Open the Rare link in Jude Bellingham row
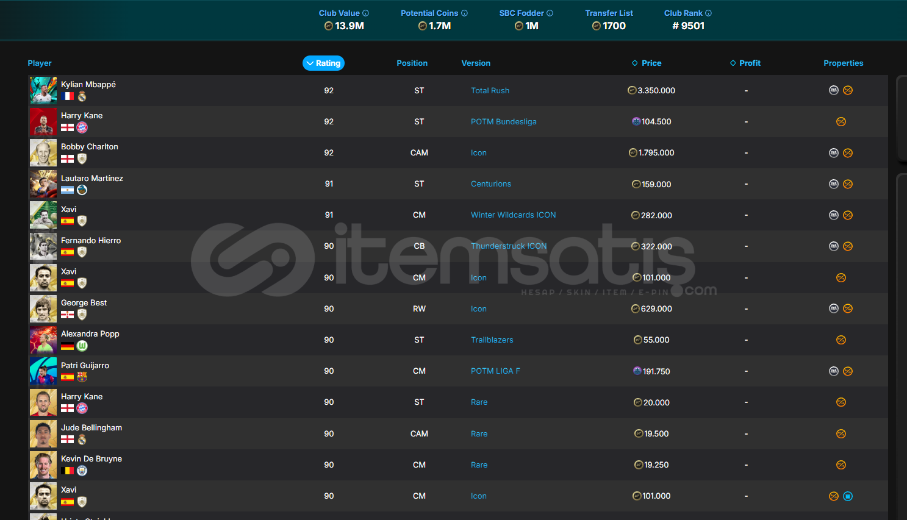Image resolution: width=907 pixels, height=520 pixels. pos(479,433)
